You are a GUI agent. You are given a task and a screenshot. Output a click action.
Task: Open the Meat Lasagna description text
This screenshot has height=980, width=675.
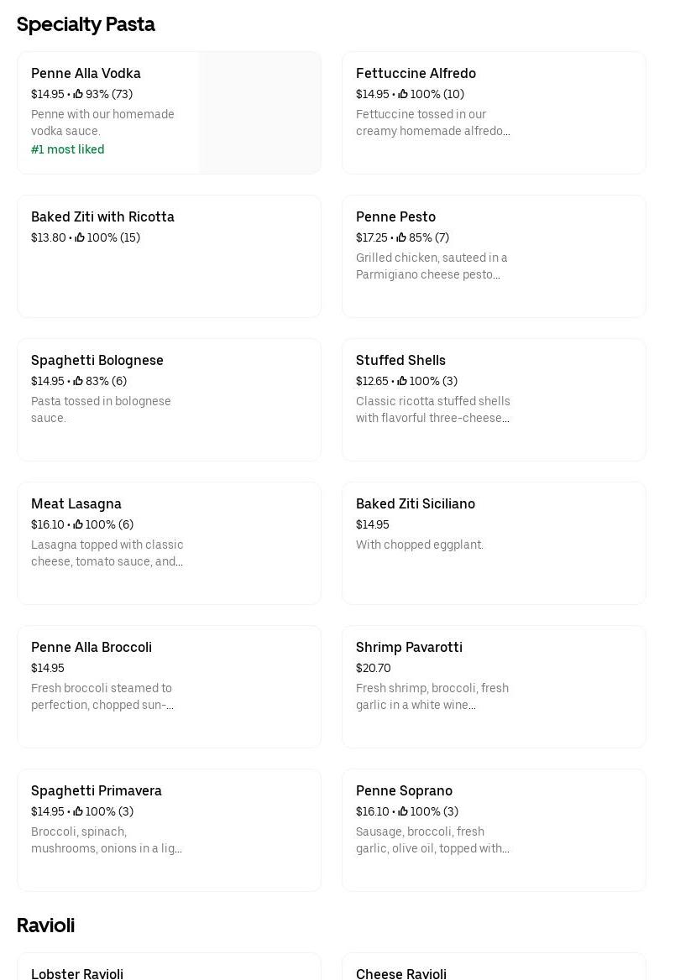(107, 554)
